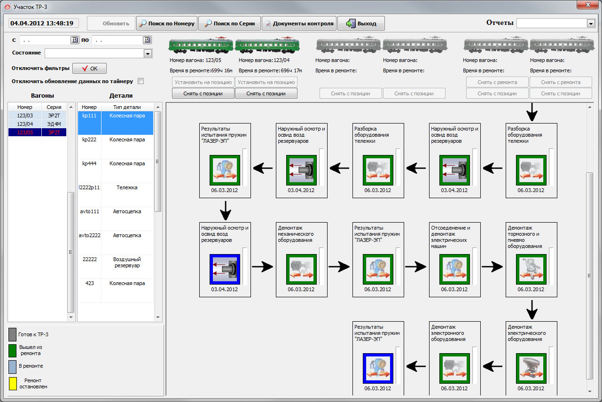
Task: Click the 'Демонтаж электрического оборудования' operation icon
Action: [531, 369]
